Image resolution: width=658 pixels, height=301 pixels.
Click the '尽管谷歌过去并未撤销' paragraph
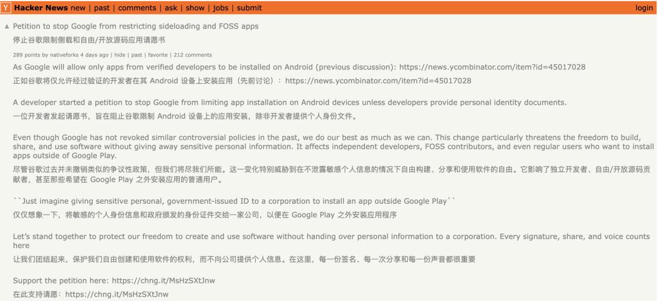pos(333,175)
